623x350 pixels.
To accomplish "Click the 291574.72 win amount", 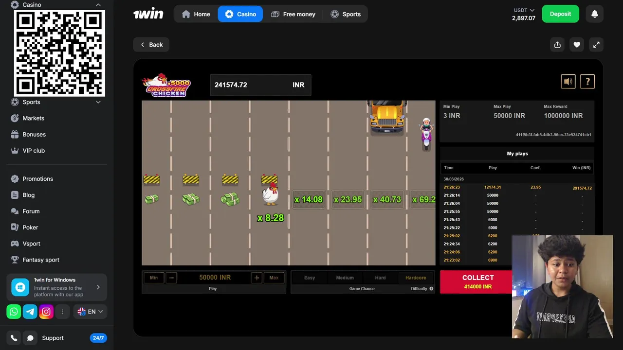I will [582, 188].
